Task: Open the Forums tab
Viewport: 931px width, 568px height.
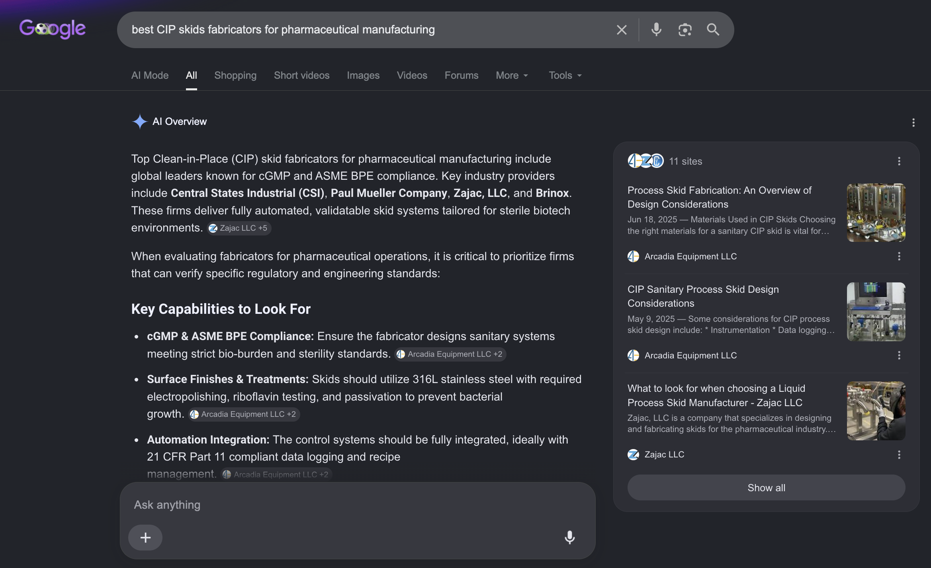Action: click(462, 75)
